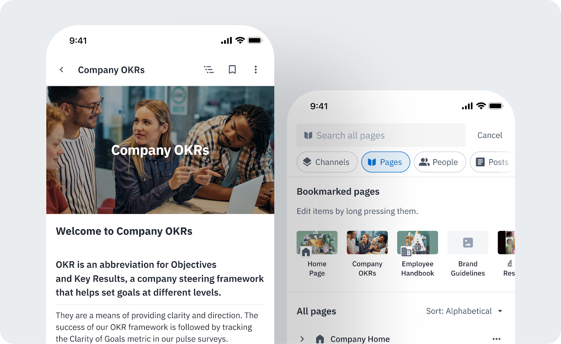Expand the Company Home tree item
Screen dimensions: 561x344
(x=302, y=339)
